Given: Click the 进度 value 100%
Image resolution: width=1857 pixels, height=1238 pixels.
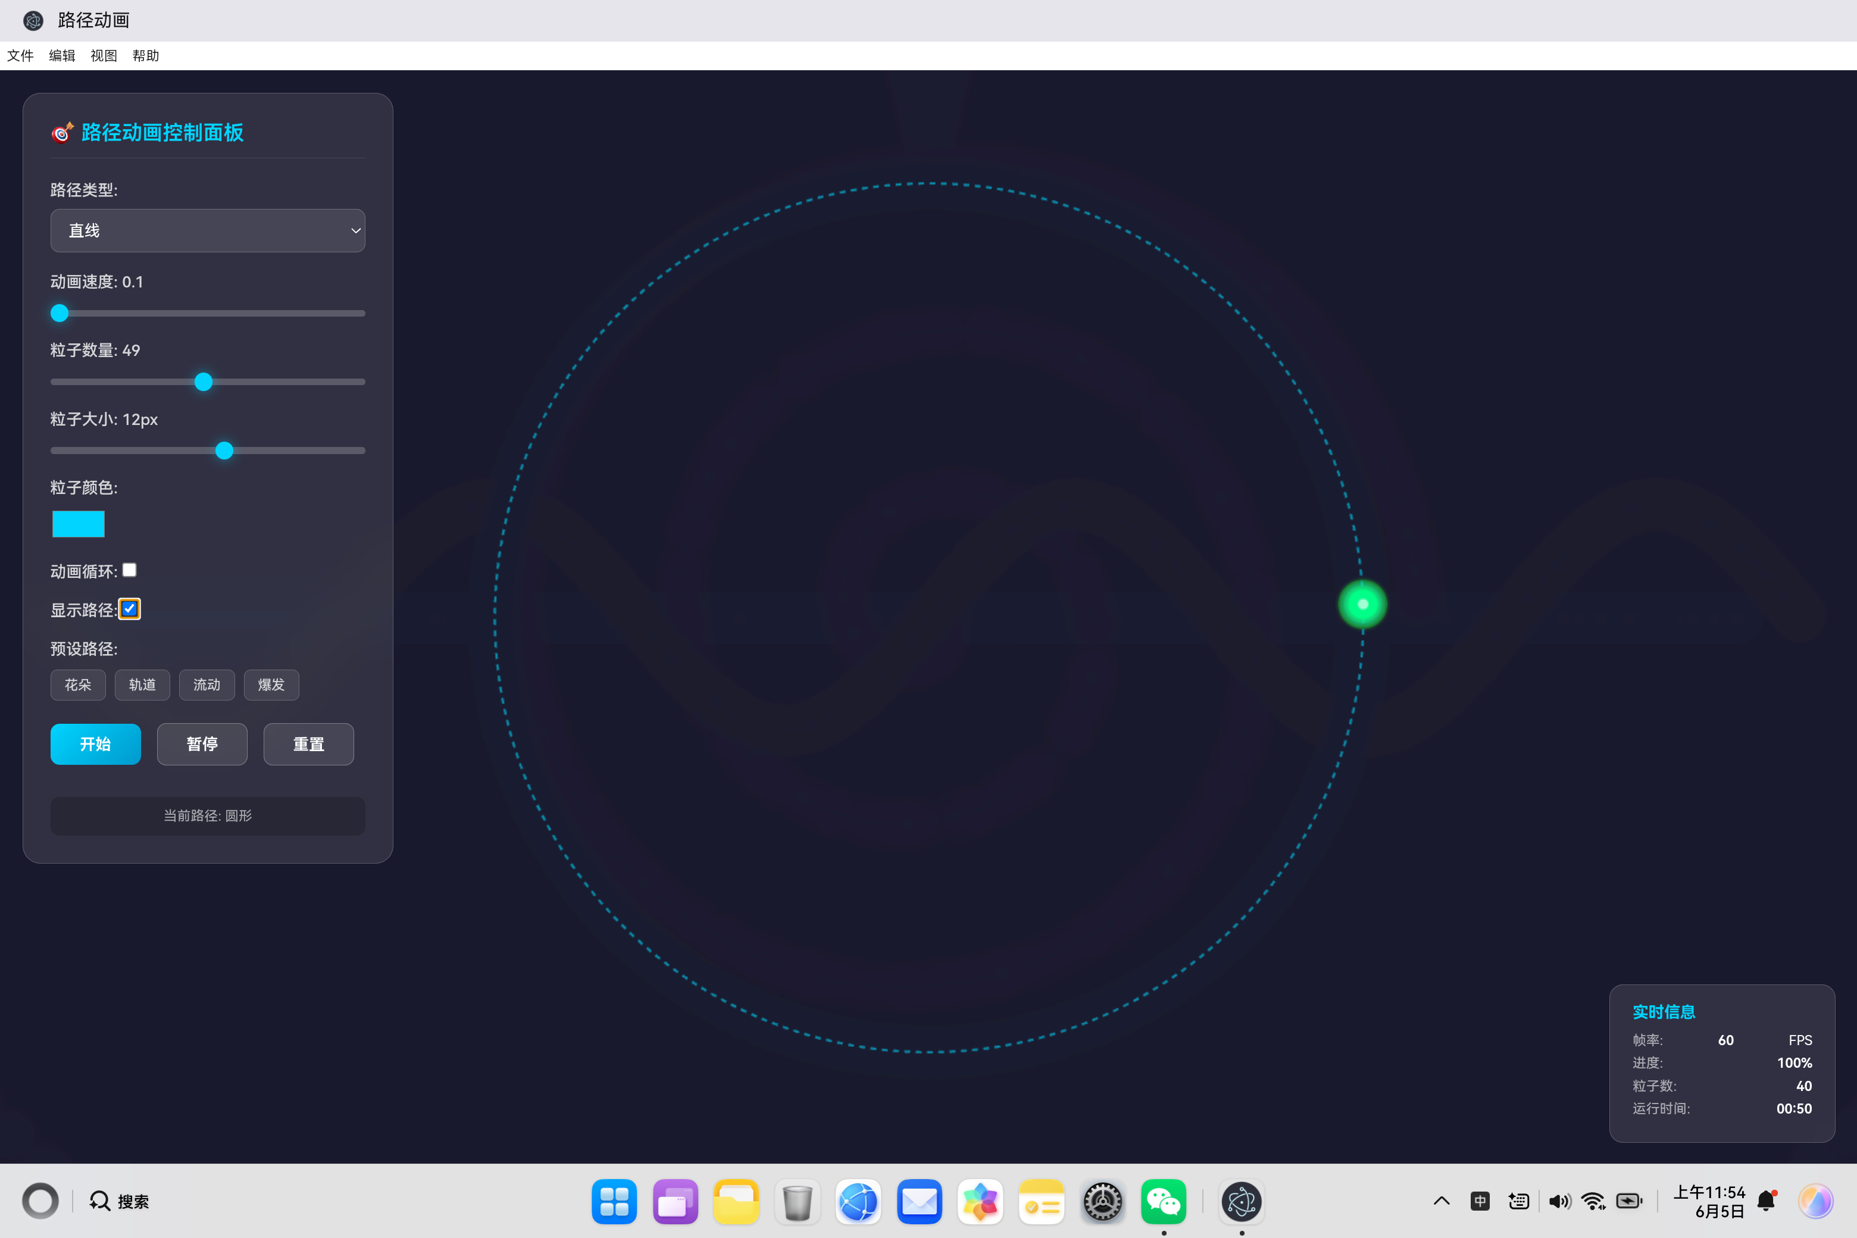Looking at the screenshot, I should 1795,1063.
